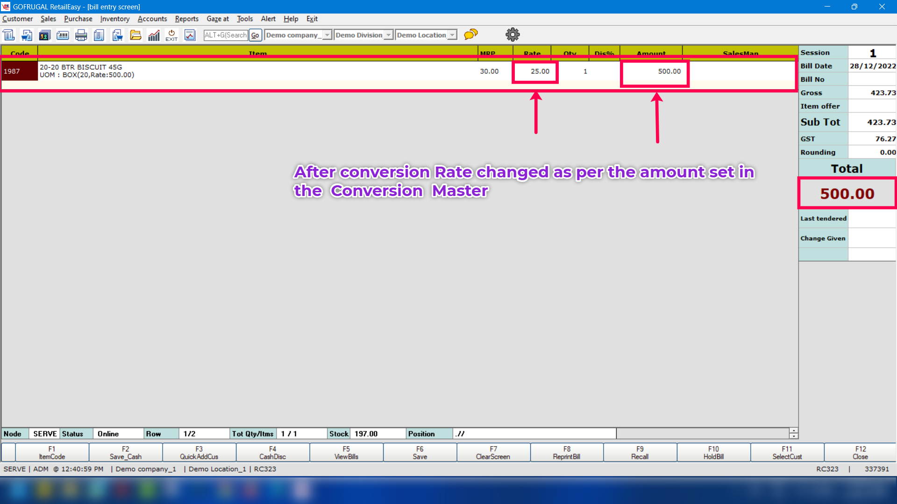Viewport: 897px width, 504px height.
Task: Open the Gaze at menu
Action: click(x=218, y=19)
